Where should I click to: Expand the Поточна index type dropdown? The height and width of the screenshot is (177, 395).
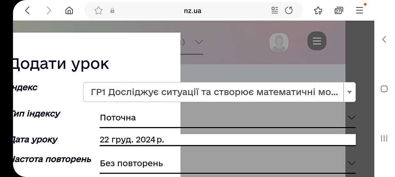pos(352,117)
